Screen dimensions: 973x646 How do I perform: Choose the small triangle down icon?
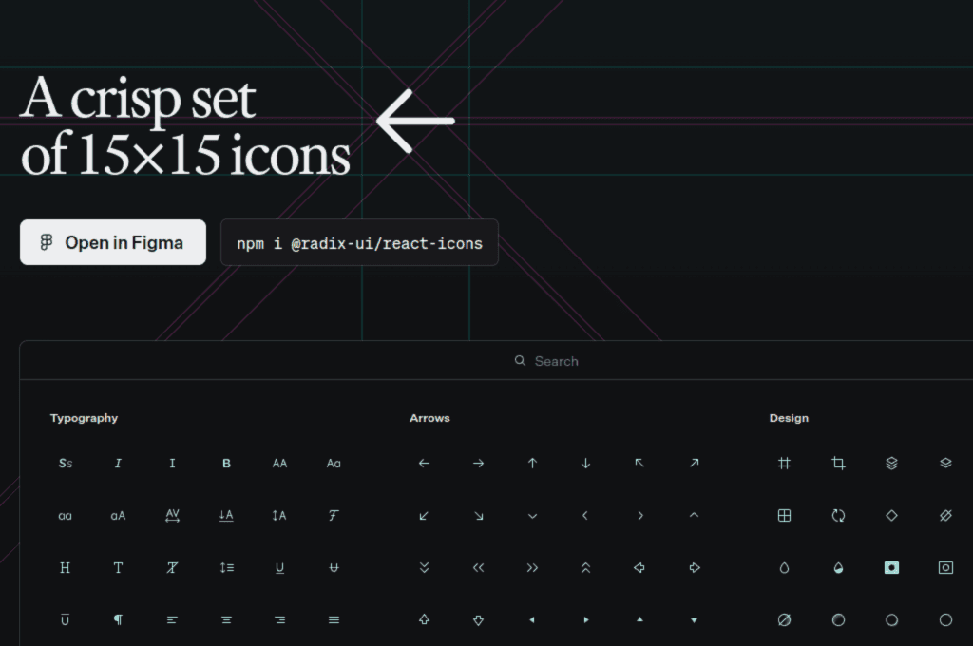(x=695, y=620)
